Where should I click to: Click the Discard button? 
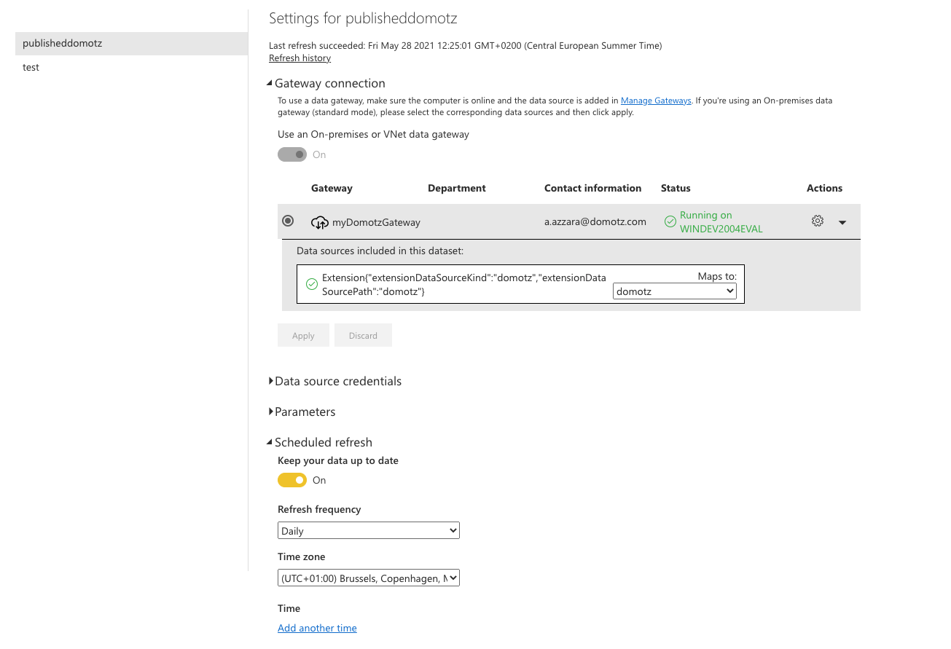[363, 335]
